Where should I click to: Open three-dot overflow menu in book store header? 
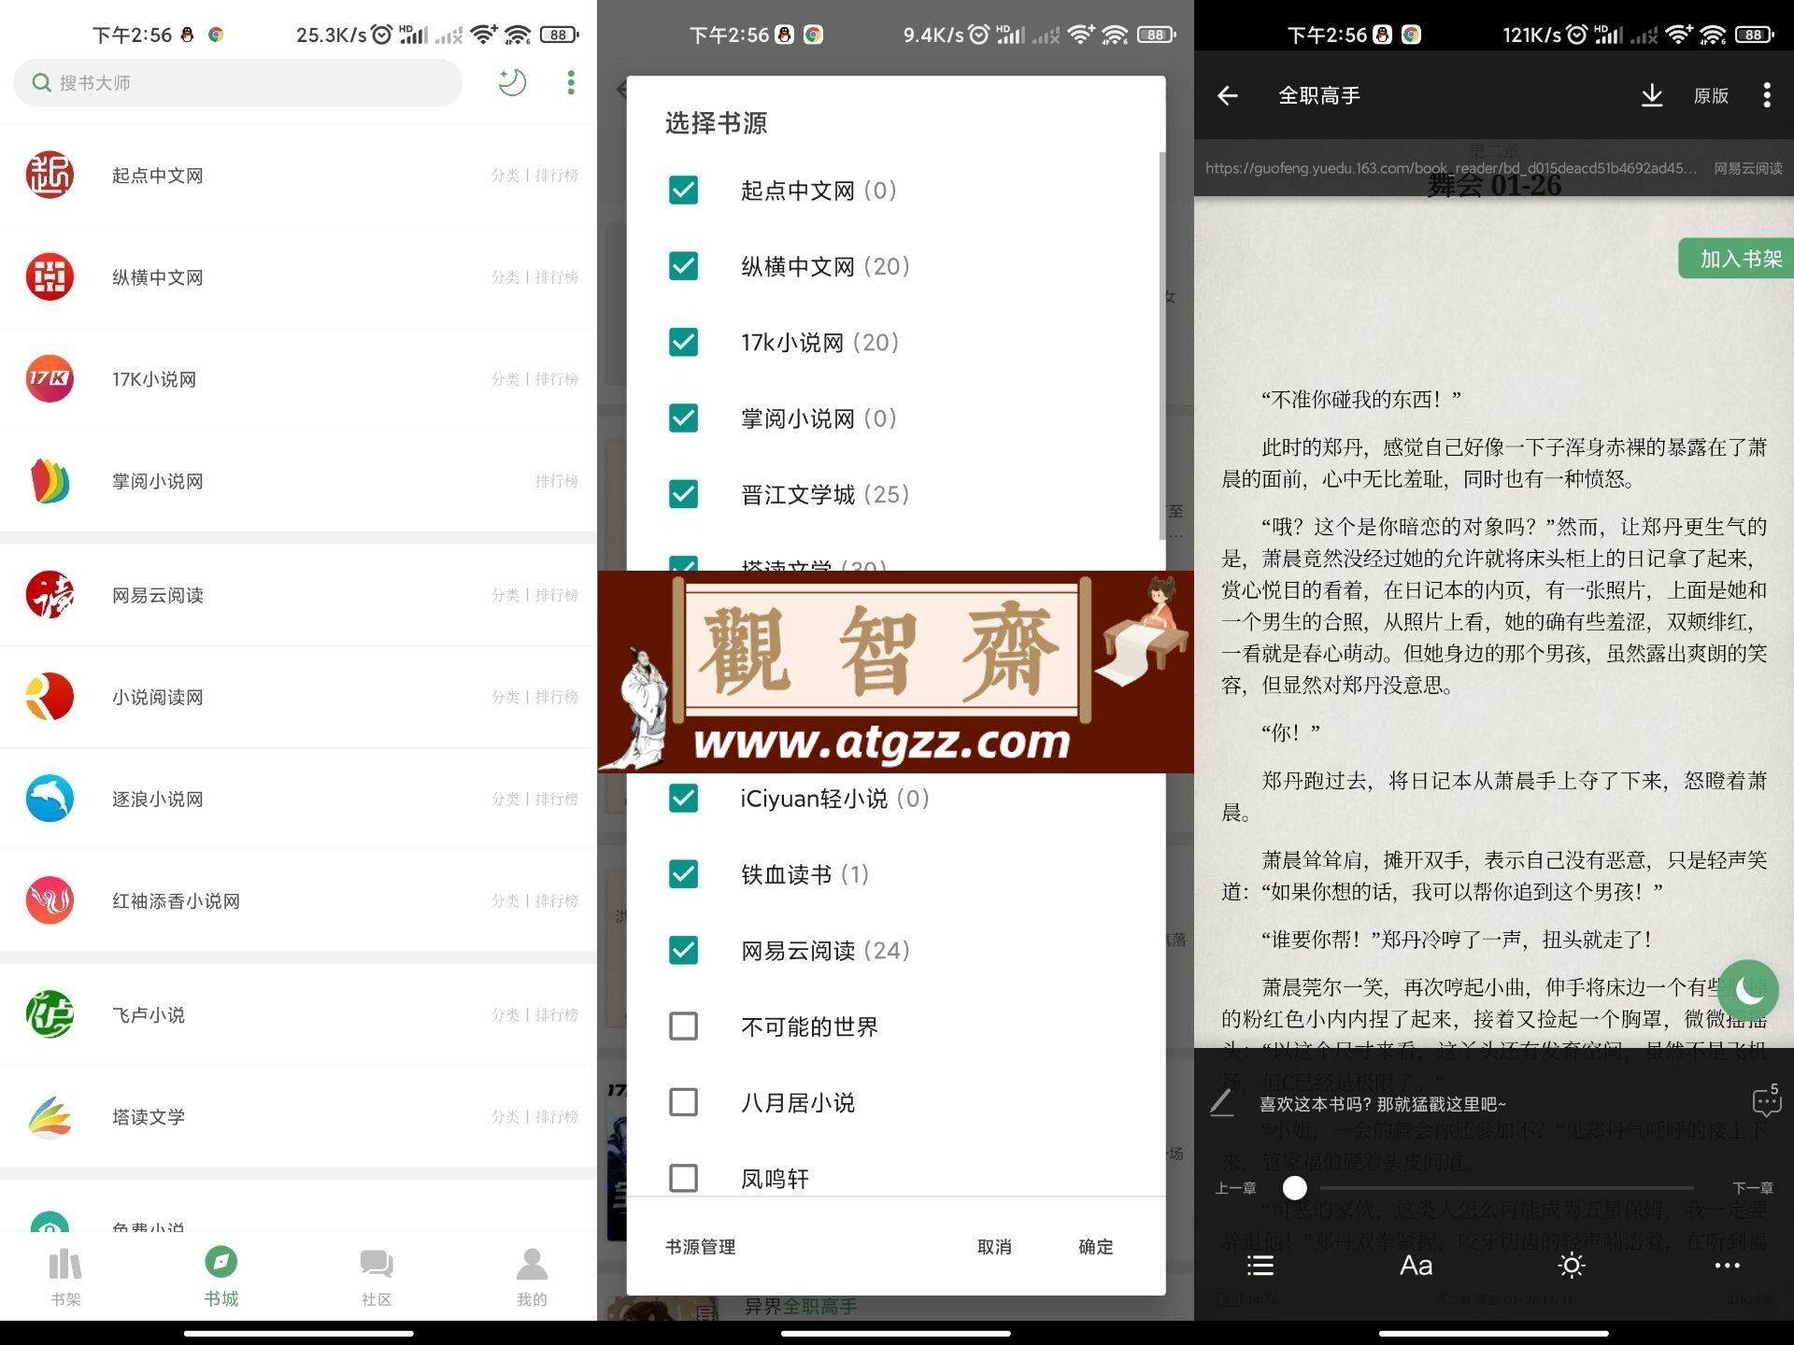coord(570,82)
